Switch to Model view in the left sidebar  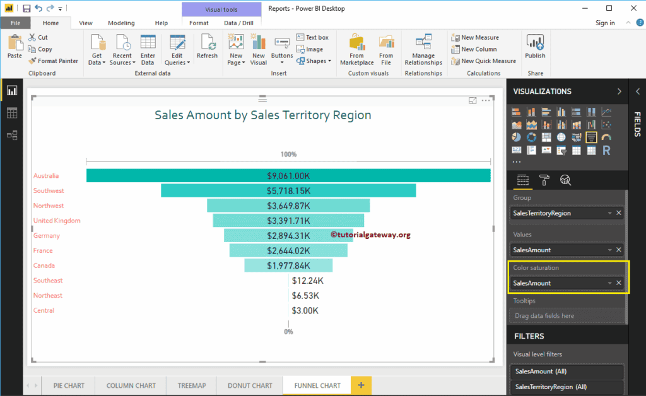[11, 134]
